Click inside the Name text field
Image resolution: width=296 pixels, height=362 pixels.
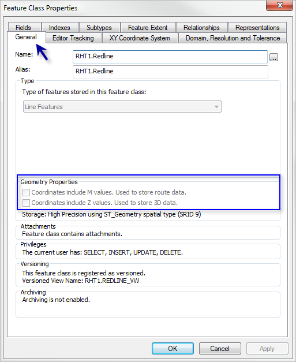pyautogui.click(x=170, y=57)
